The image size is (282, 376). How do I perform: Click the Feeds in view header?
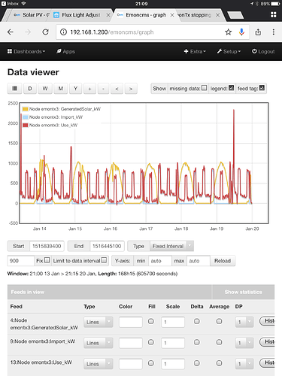click(x=110, y=292)
